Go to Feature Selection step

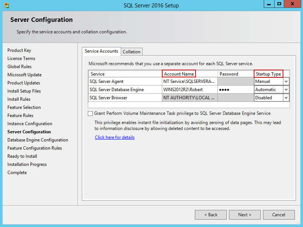point(24,107)
